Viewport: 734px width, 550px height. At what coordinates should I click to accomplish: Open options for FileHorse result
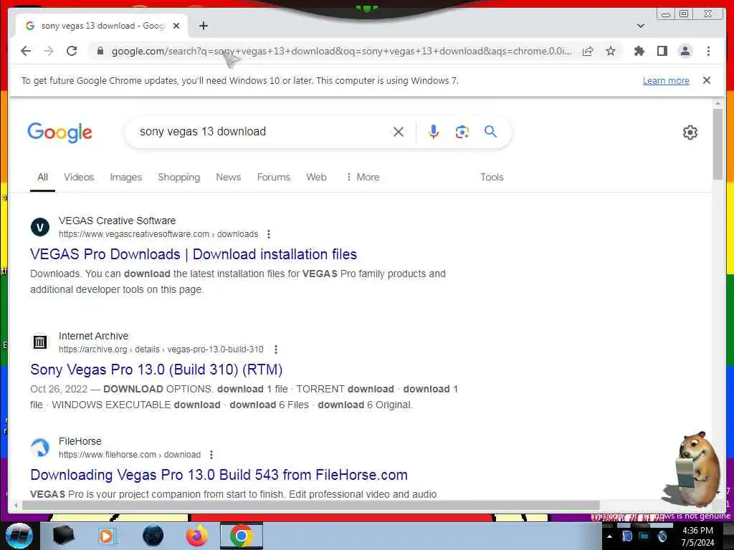pyautogui.click(x=211, y=455)
